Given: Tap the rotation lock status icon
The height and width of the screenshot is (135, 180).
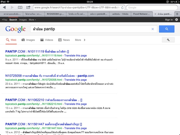Looking at the screenshot, I should [x=168, y=2].
